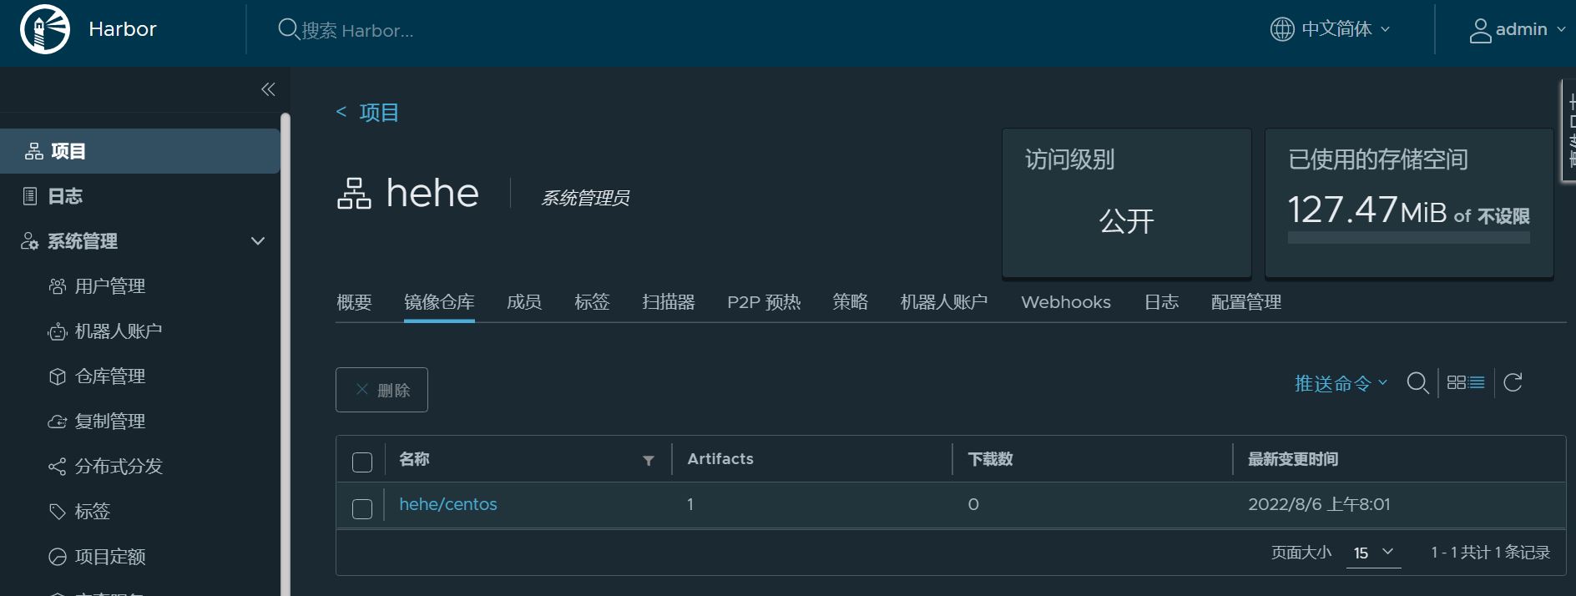Click the 项目 sidebar icon
The height and width of the screenshot is (596, 1576).
pyautogui.click(x=34, y=151)
